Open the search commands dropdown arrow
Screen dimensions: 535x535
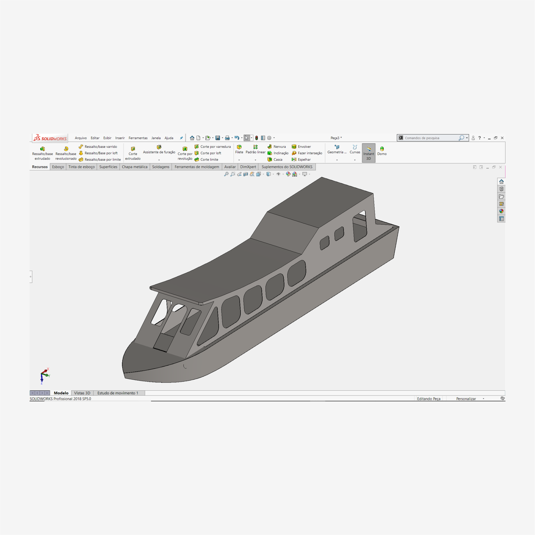point(467,138)
